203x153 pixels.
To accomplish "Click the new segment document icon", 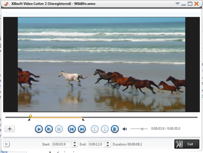I will pyautogui.click(x=115, y=129).
